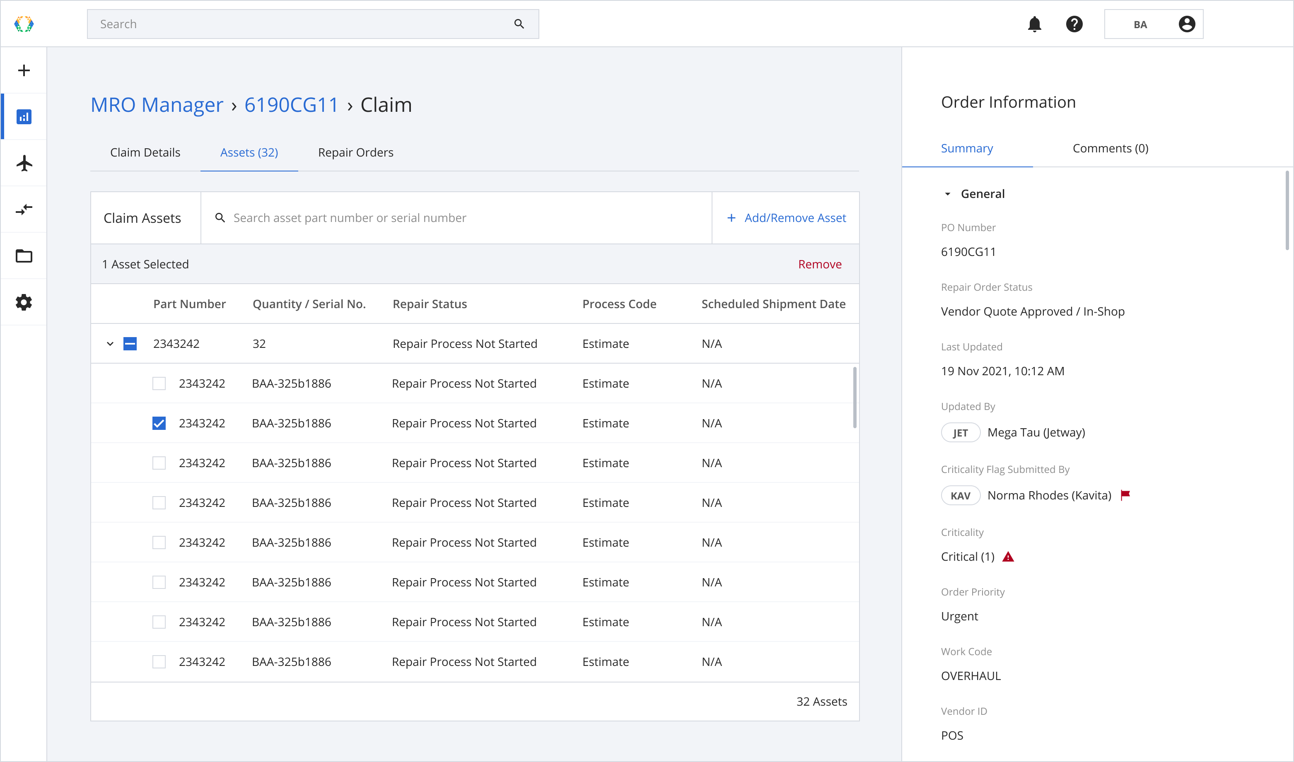The image size is (1294, 762).
Task: Open the help question mark icon
Action: [1074, 24]
